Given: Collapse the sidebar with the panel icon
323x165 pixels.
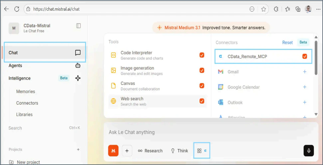Looking at the screenshot, I should (79, 26).
